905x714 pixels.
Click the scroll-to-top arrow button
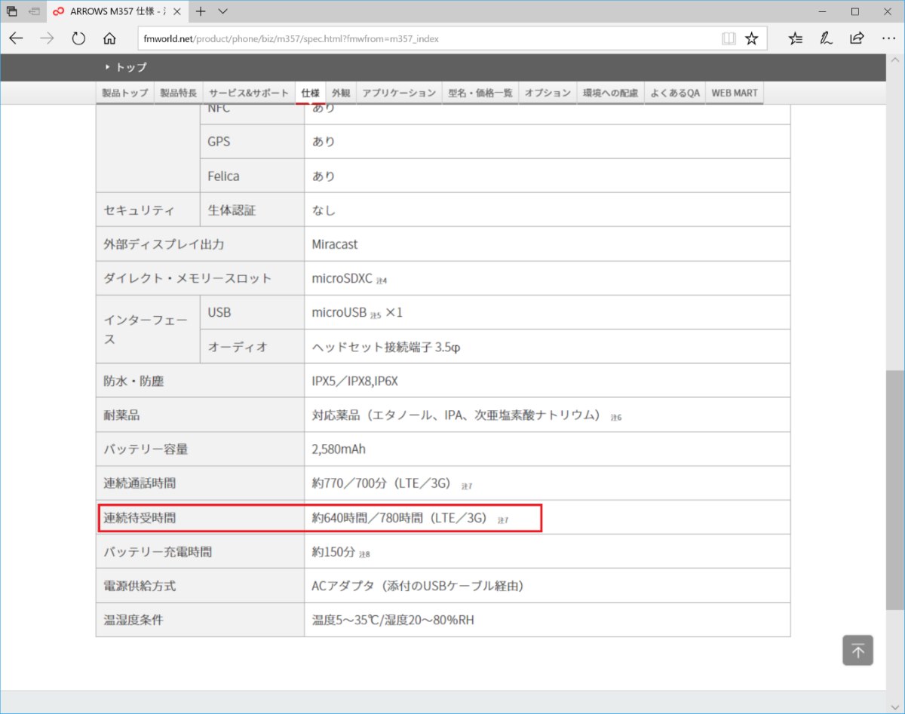[857, 650]
